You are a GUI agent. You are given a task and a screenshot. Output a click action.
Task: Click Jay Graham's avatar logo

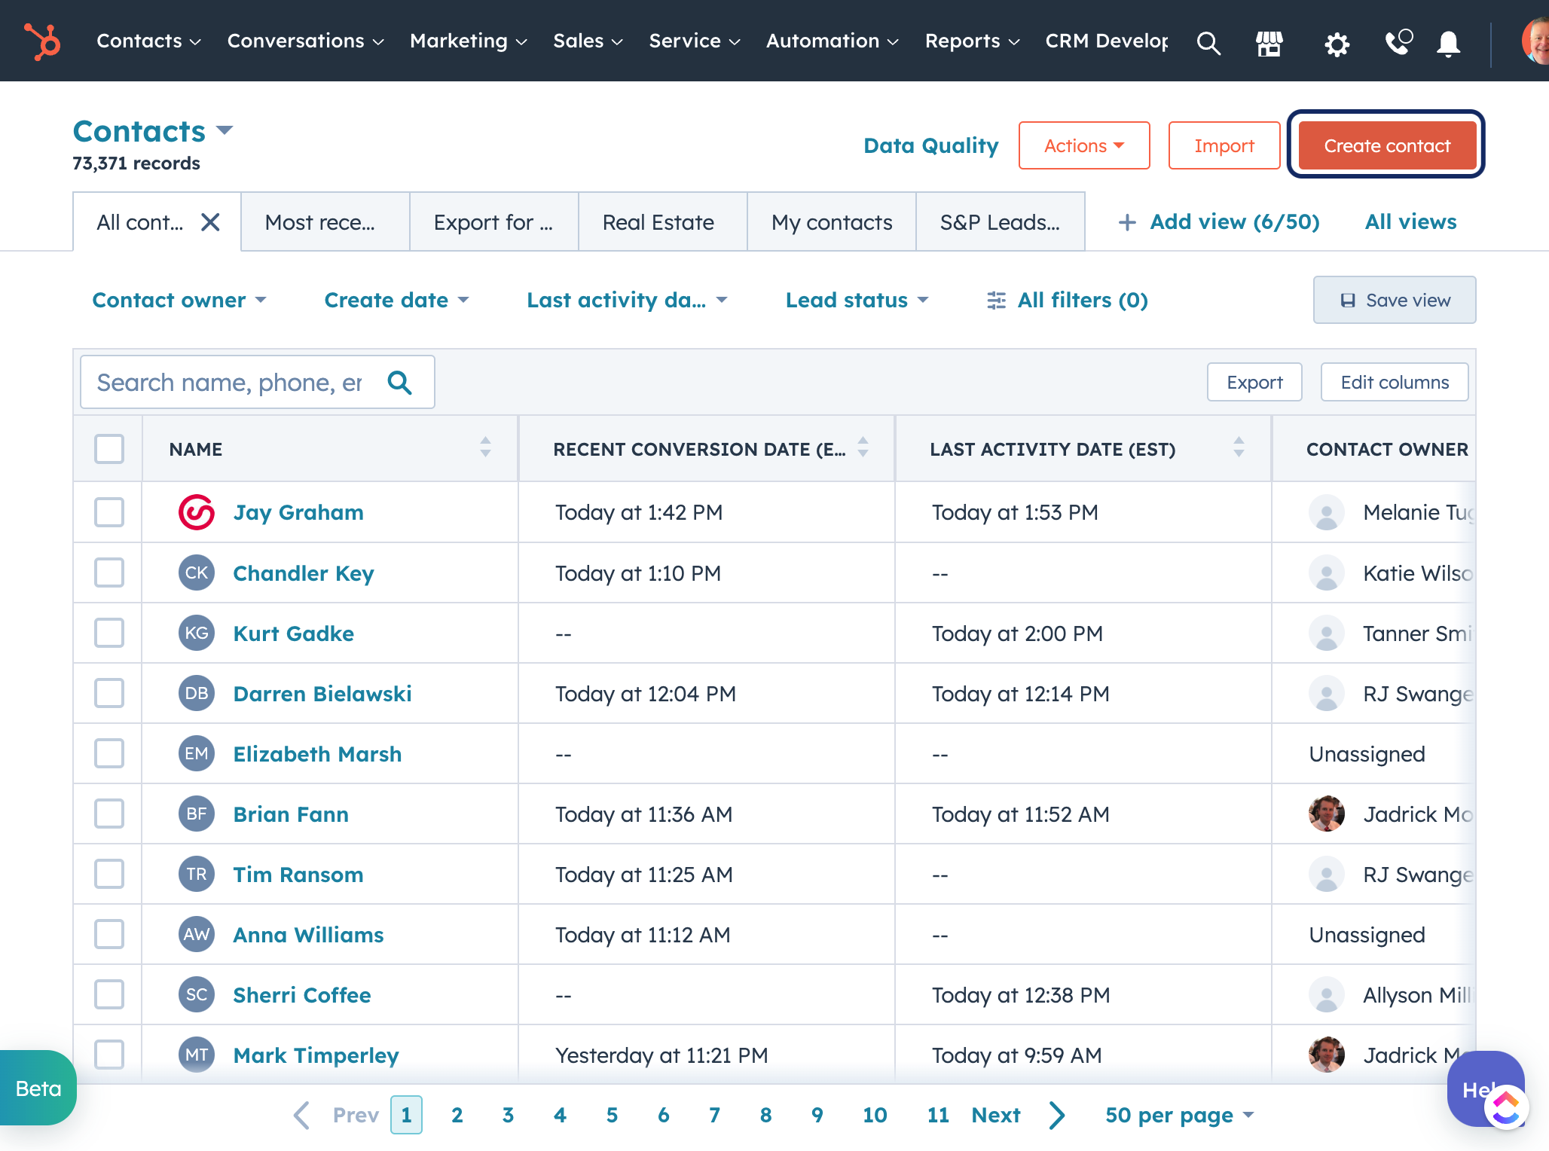(197, 512)
